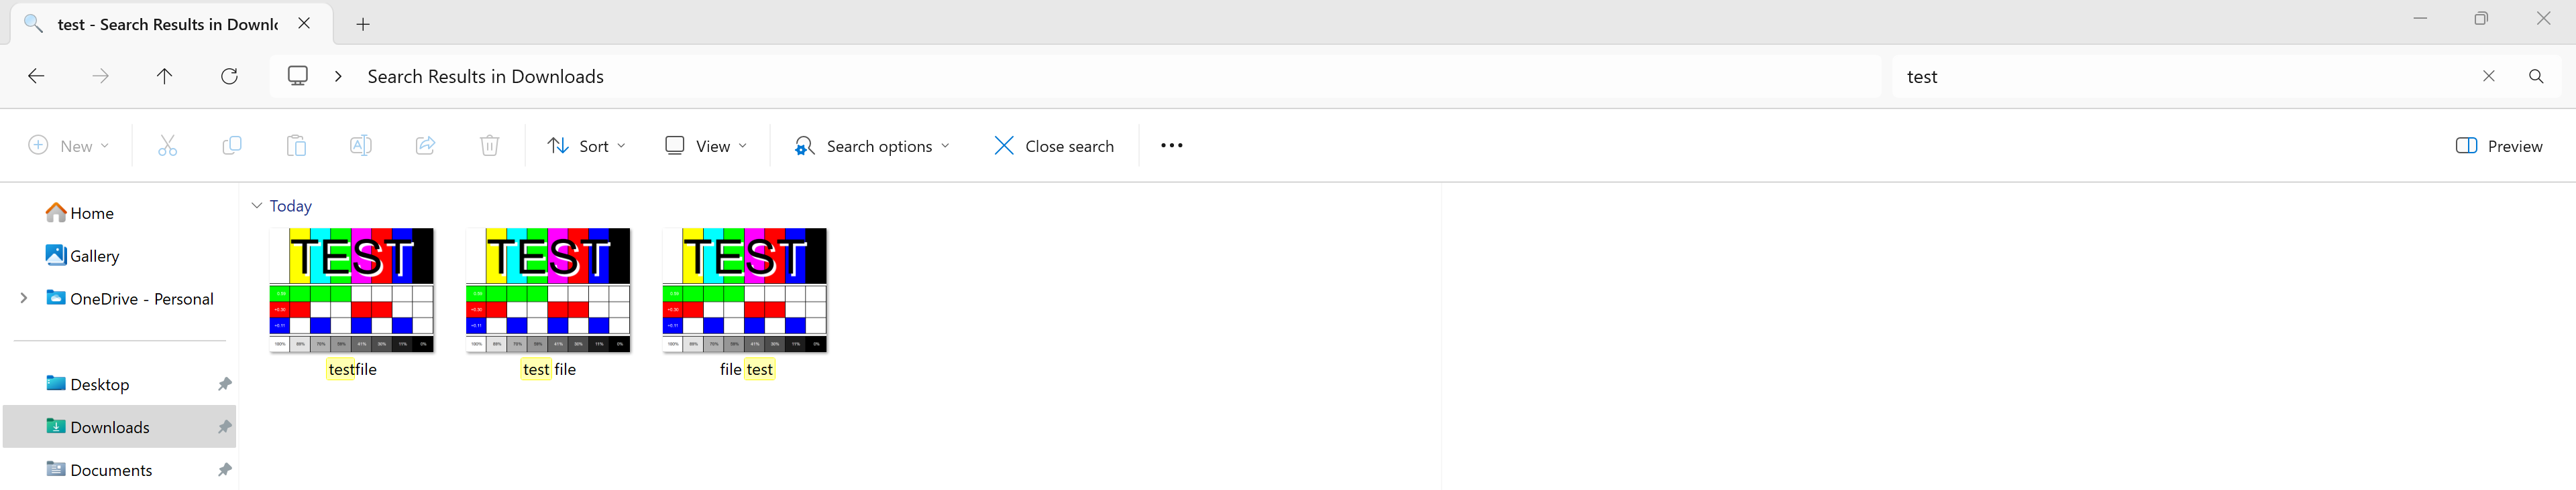The width and height of the screenshot is (2576, 490).
Task: Open the testfile image thumbnail
Action: pos(351,291)
